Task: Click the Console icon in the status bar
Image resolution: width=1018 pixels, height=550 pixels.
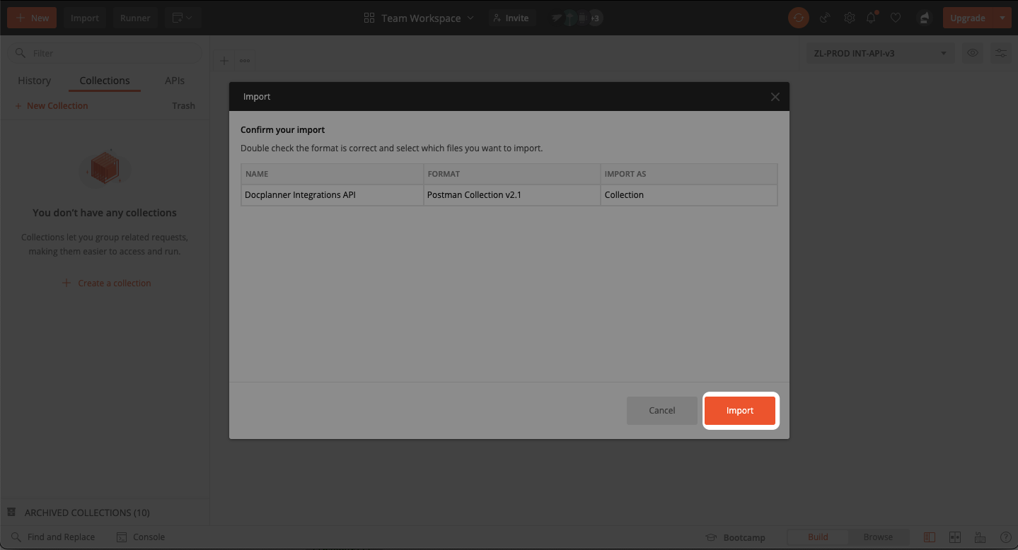Action: point(122,537)
